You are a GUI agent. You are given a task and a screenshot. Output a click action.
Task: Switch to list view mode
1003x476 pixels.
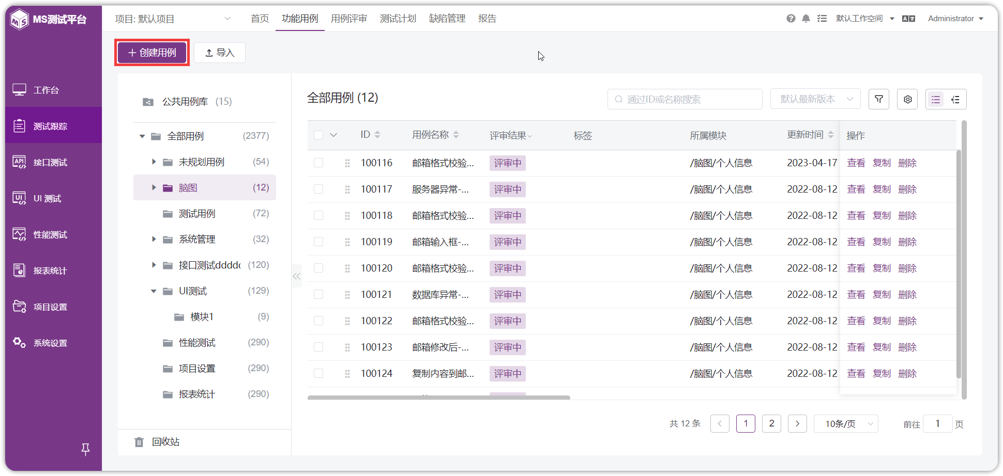[936, 99]
